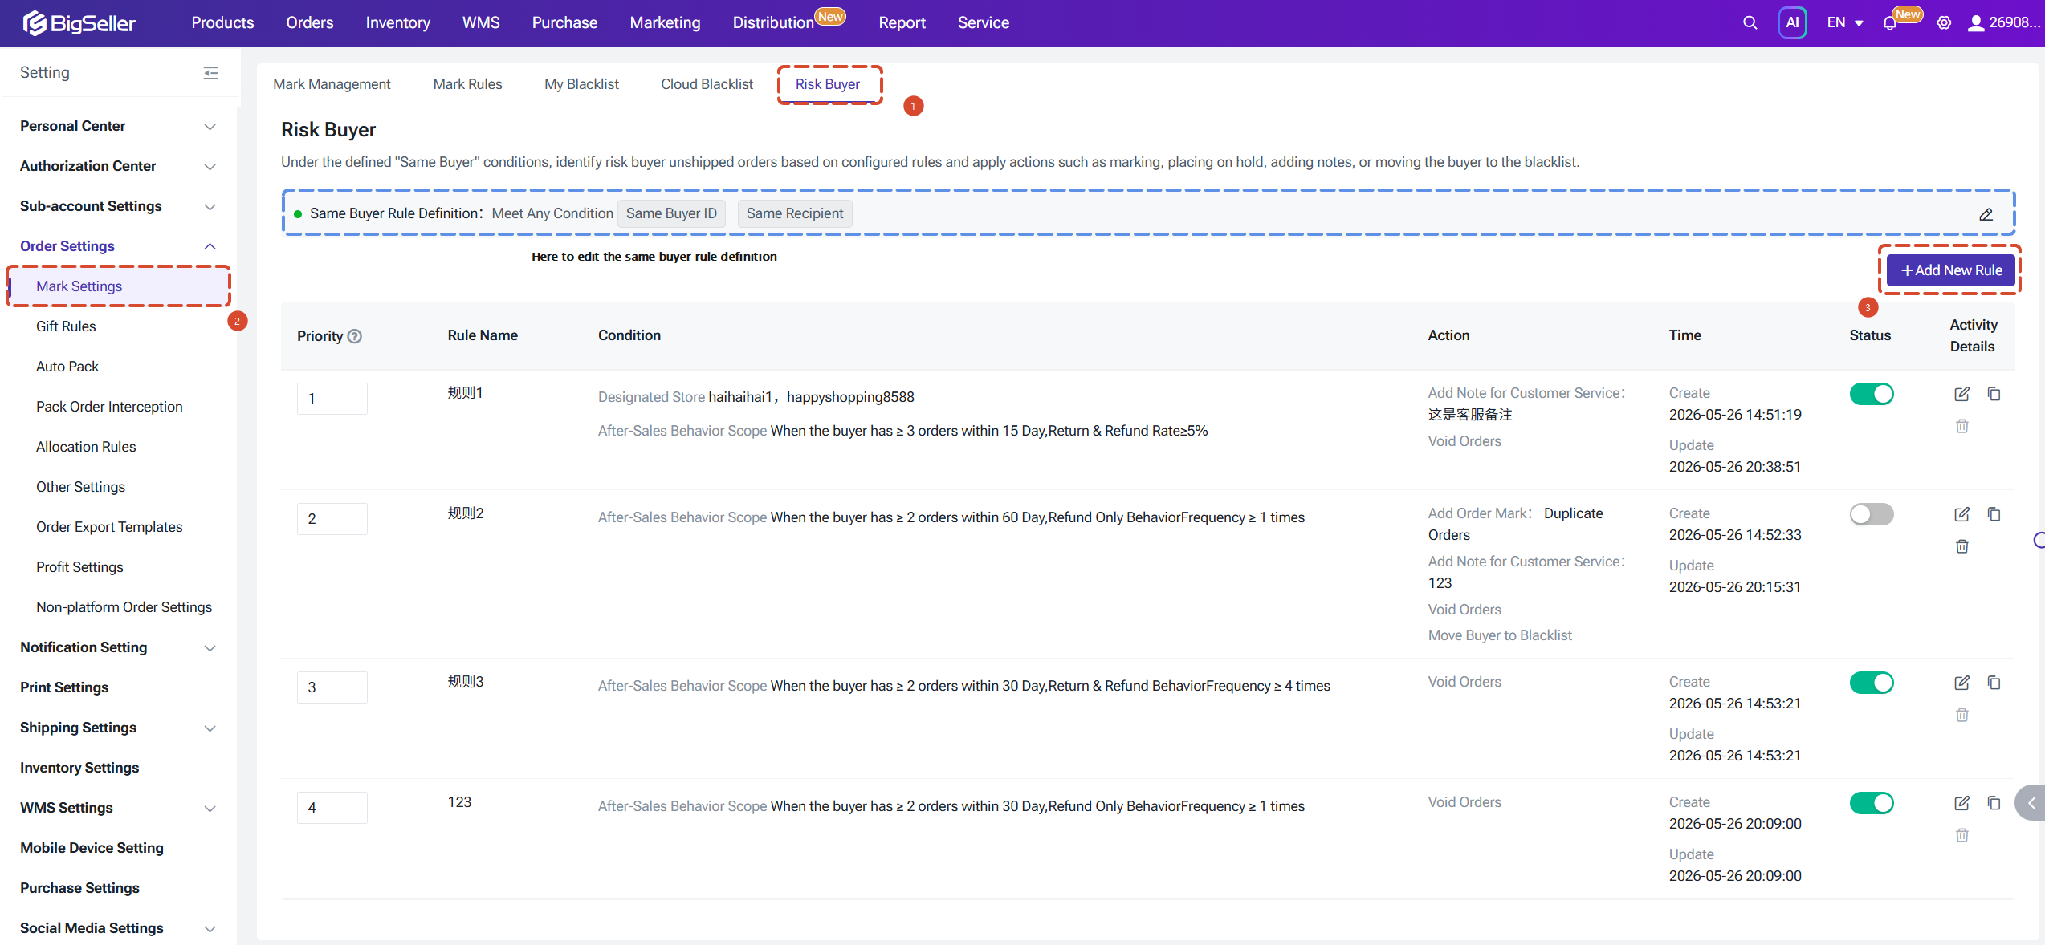Click priority input field showing 2

pyautogui.click(x=332, y=519)
